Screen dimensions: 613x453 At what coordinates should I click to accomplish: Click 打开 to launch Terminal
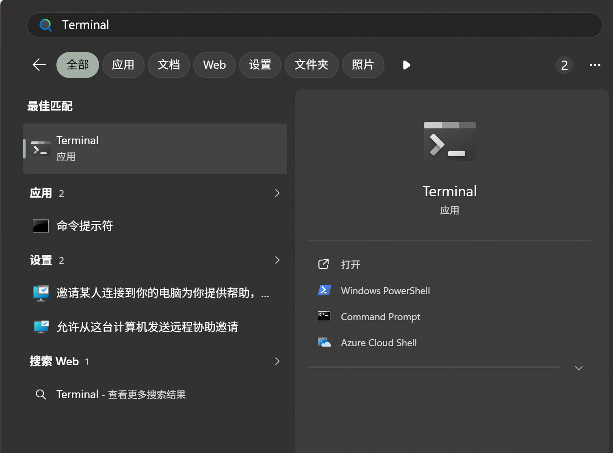351,265
